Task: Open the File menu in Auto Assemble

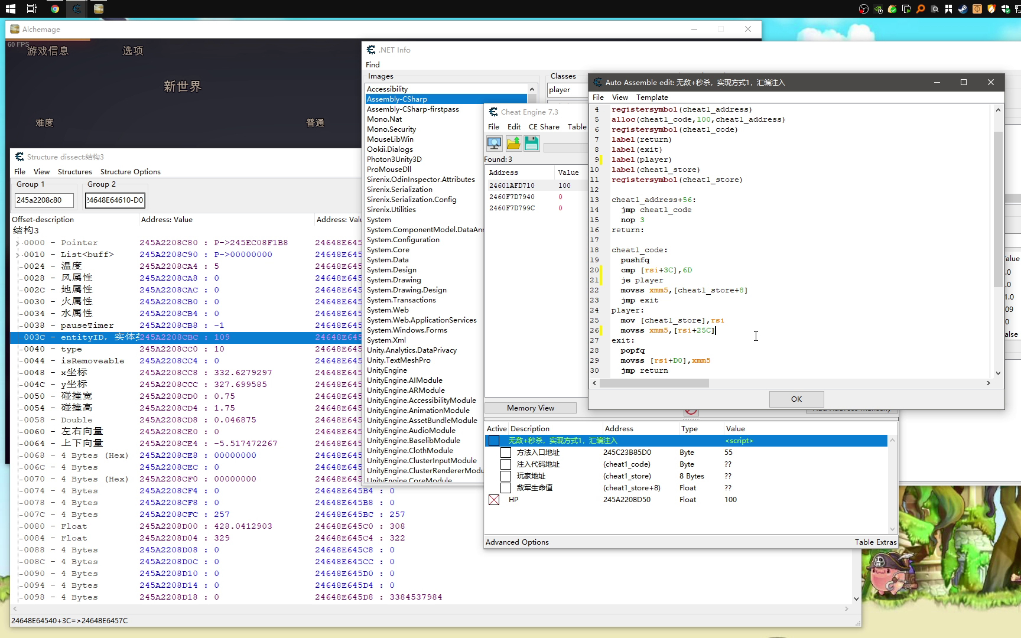Action: tap(598, 97)
